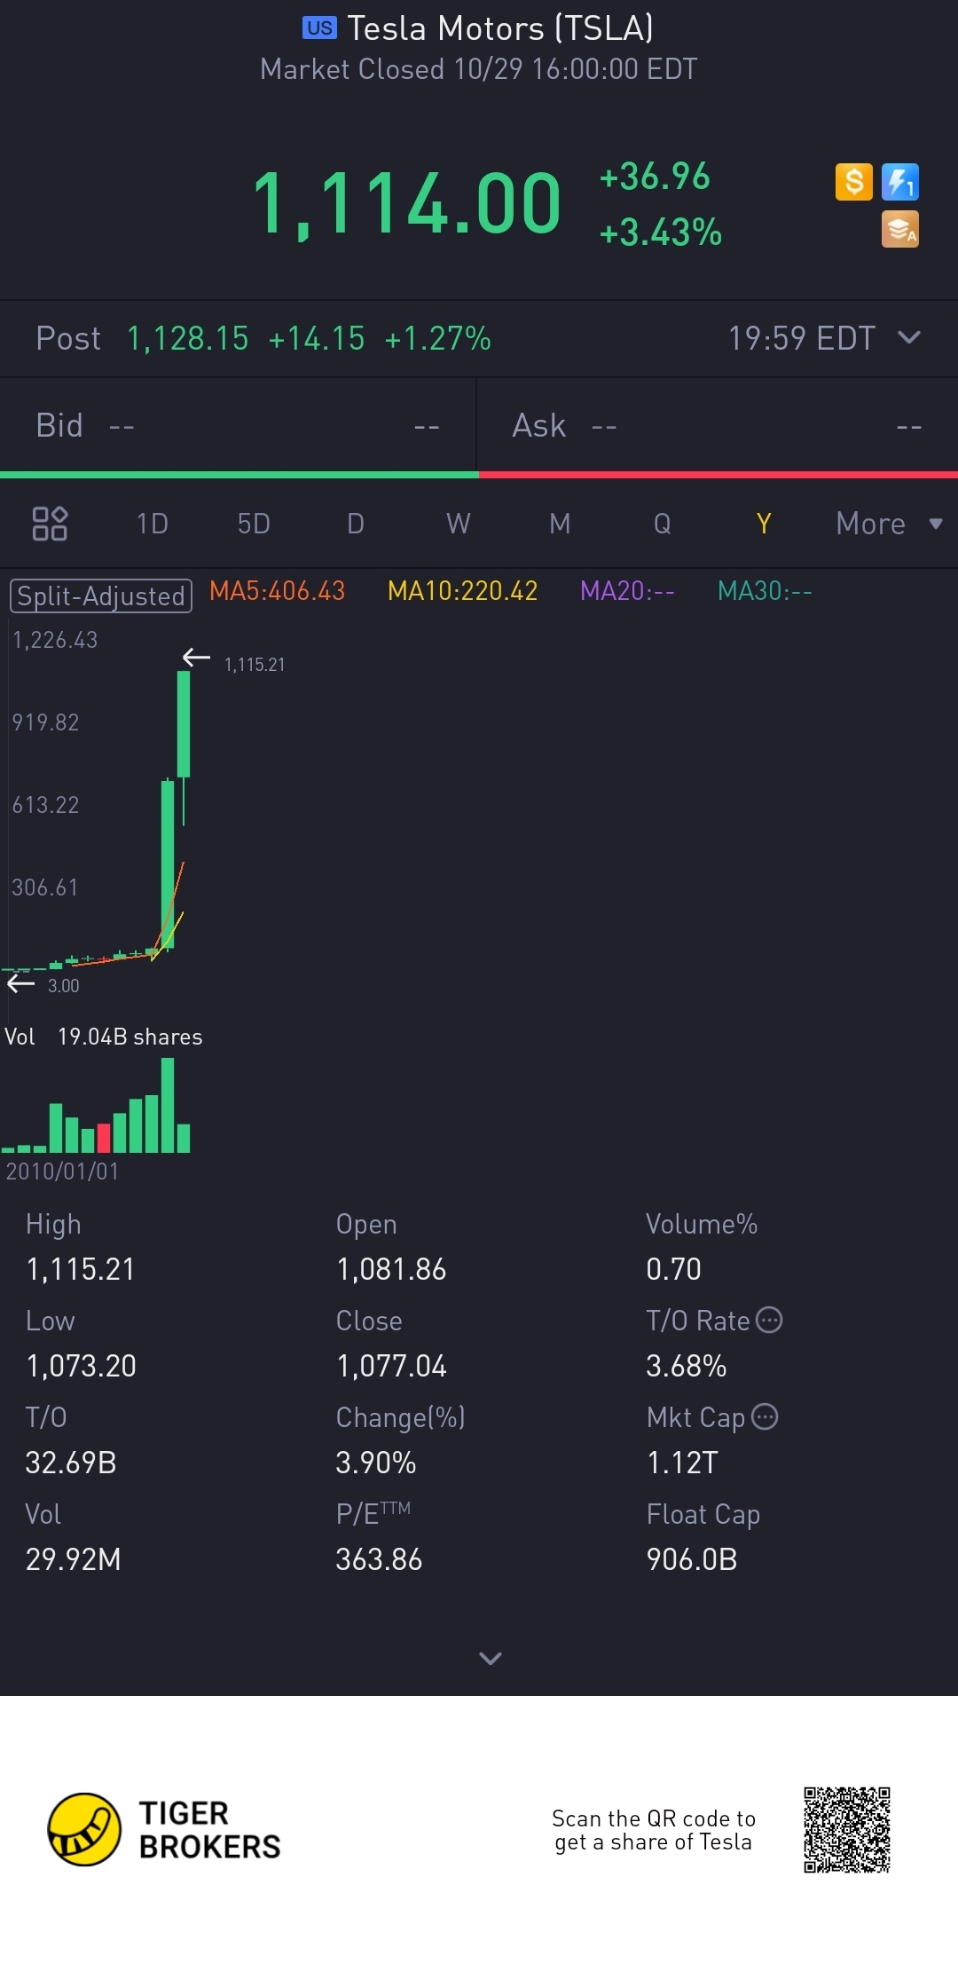Tap the MA30 indicator label
Image resolution: width=958 pixels, height=1964 pixels.
pyautogui.click(x=765, y=591)
